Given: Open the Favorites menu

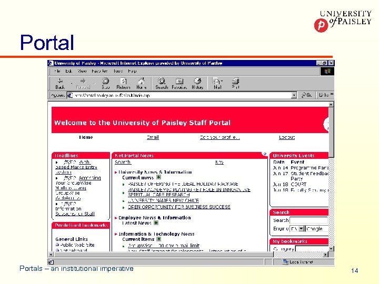Looking at the screenshot, I should point(99,71).
